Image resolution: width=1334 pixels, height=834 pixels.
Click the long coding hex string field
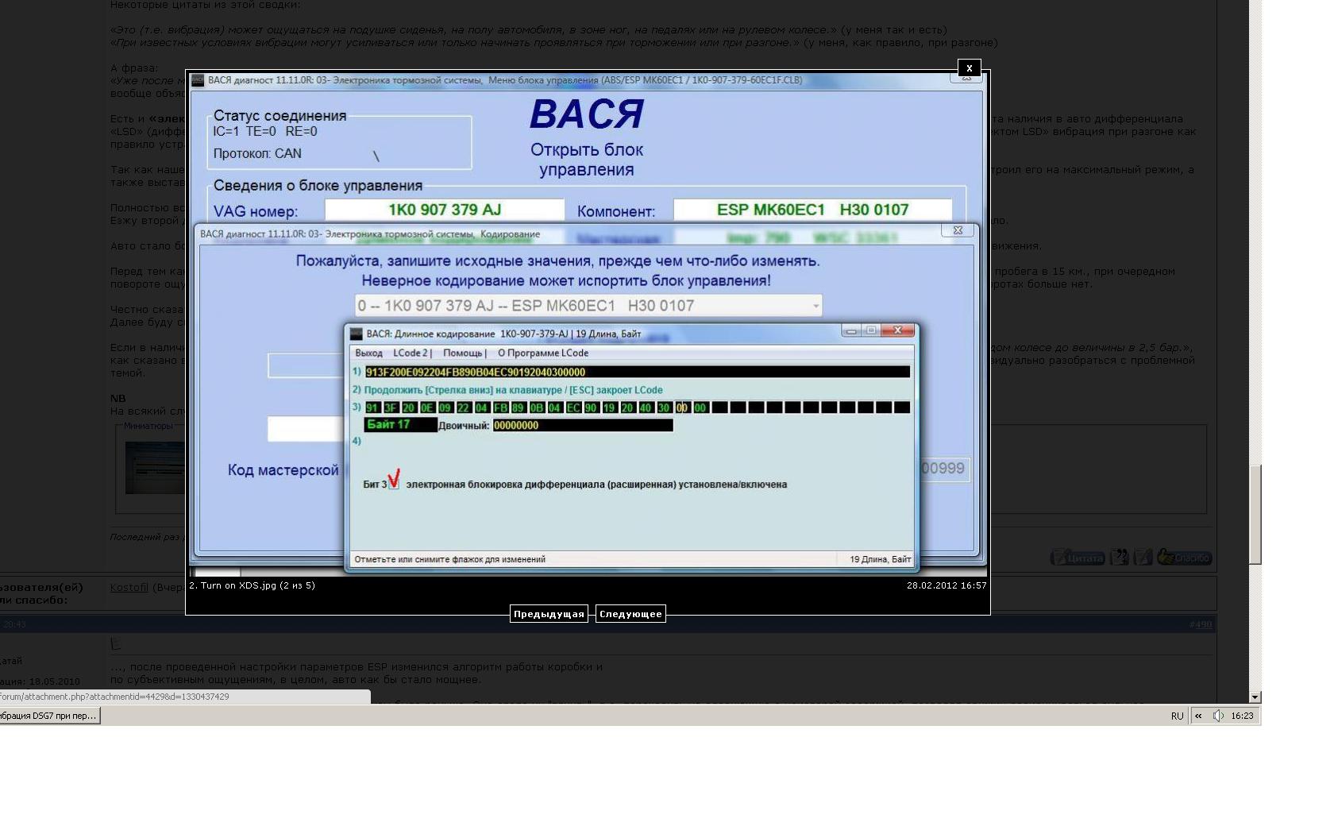637,372
